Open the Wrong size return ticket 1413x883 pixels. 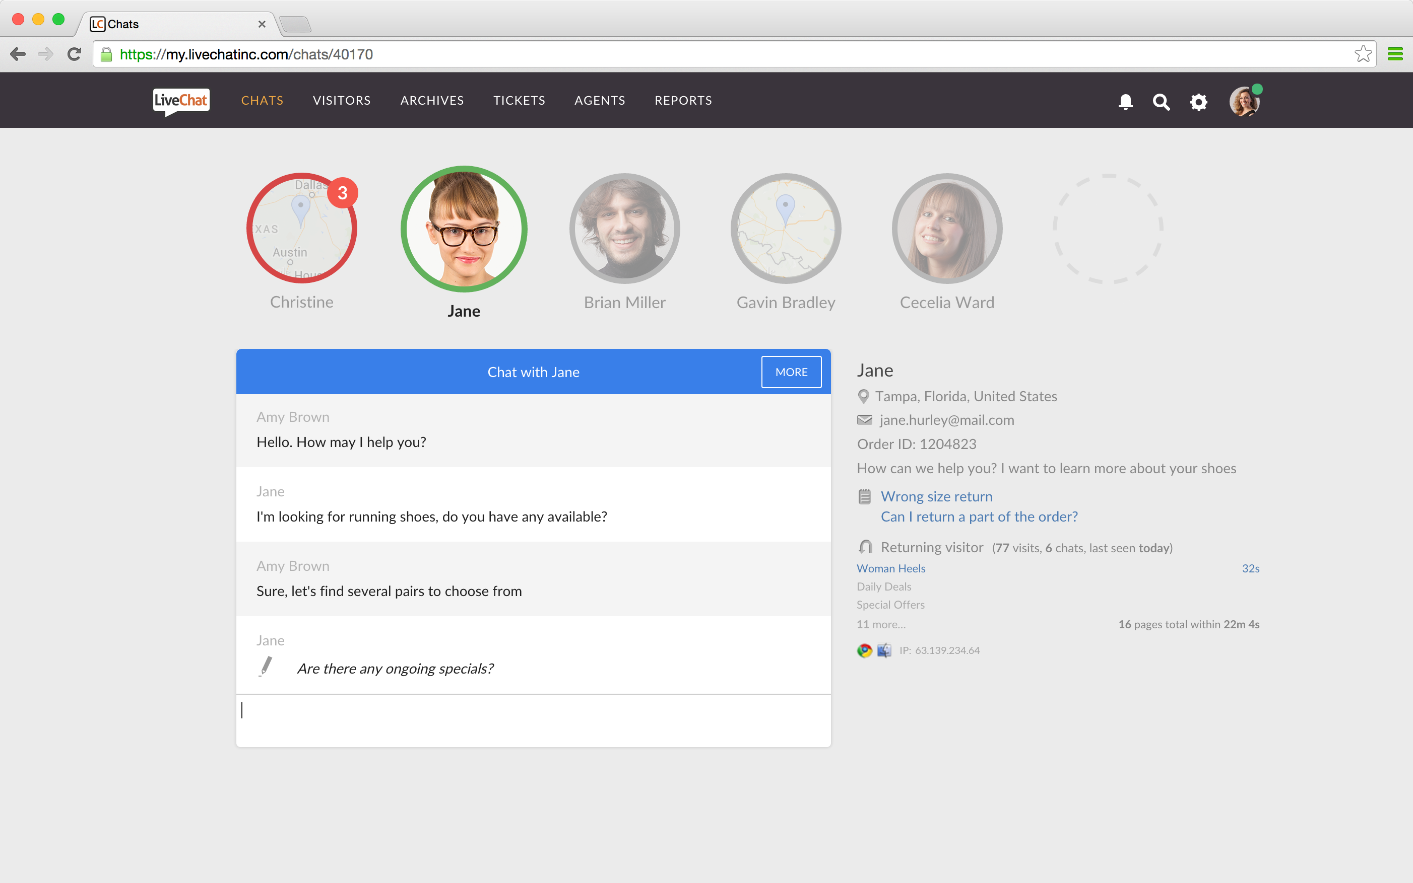tap(936, 496)
